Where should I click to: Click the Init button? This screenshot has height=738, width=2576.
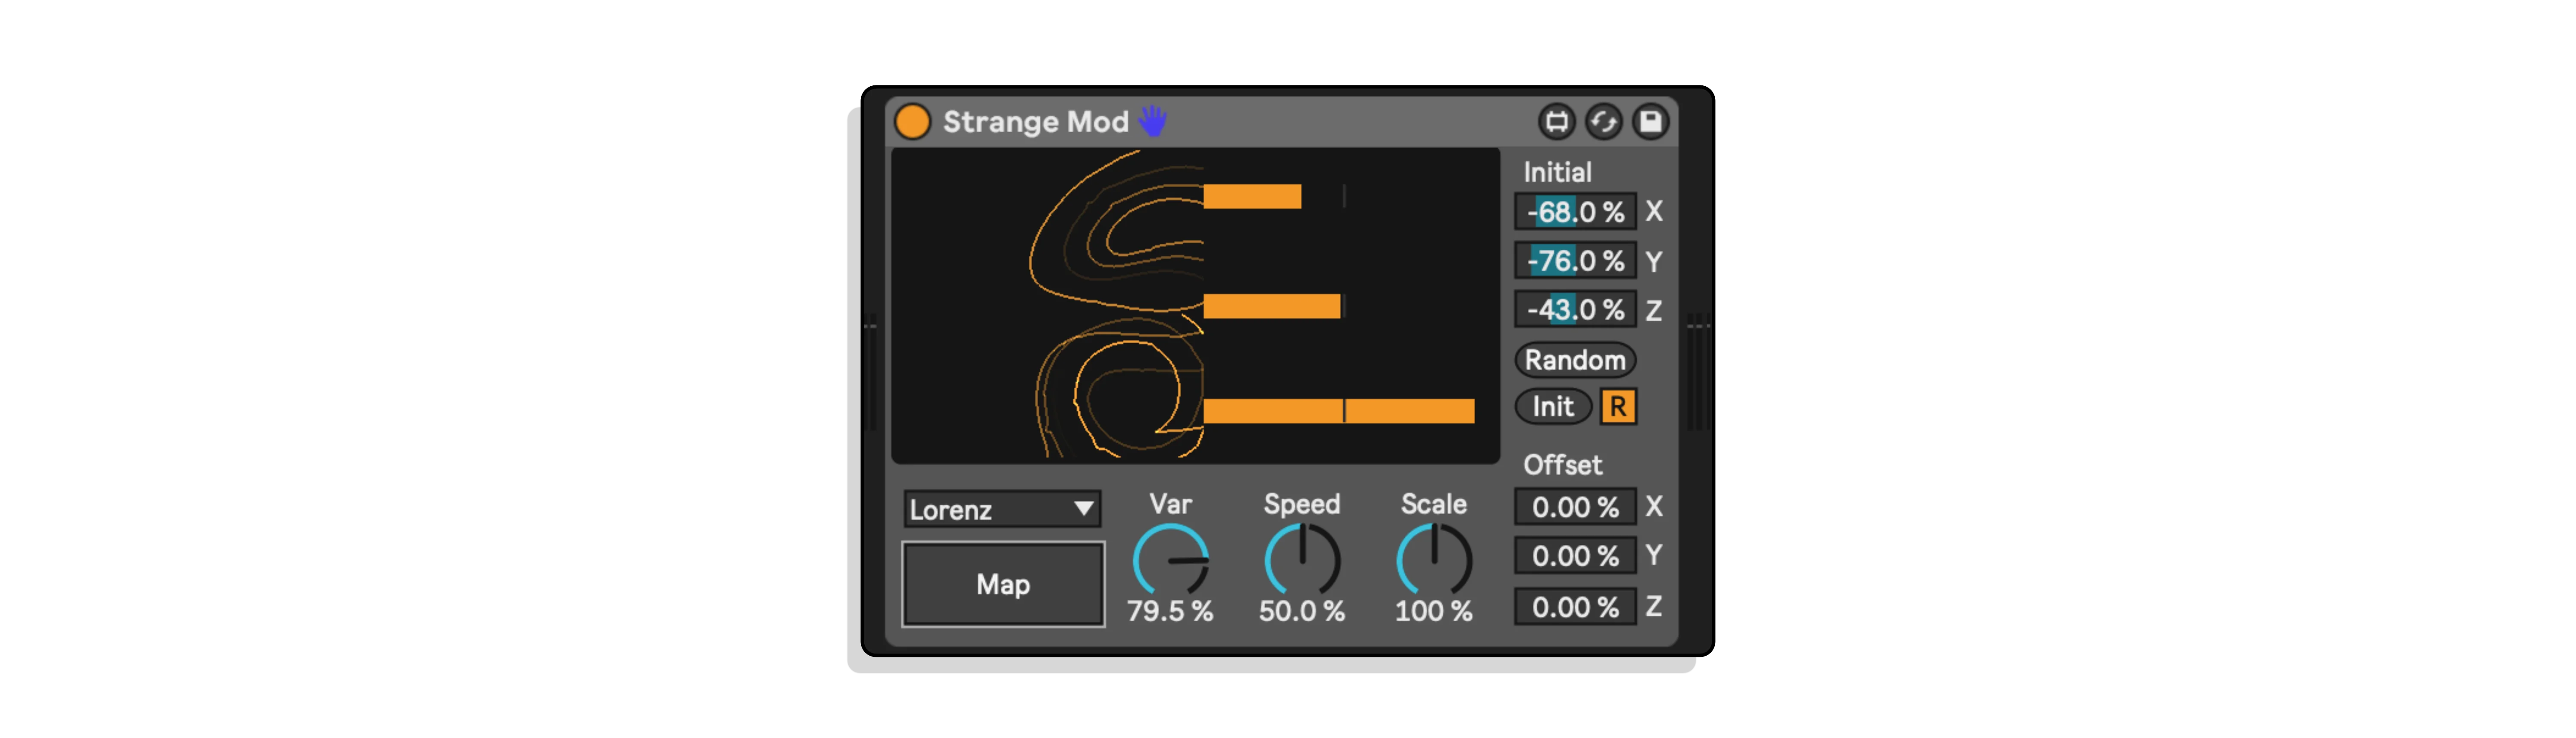[1553, 407]
